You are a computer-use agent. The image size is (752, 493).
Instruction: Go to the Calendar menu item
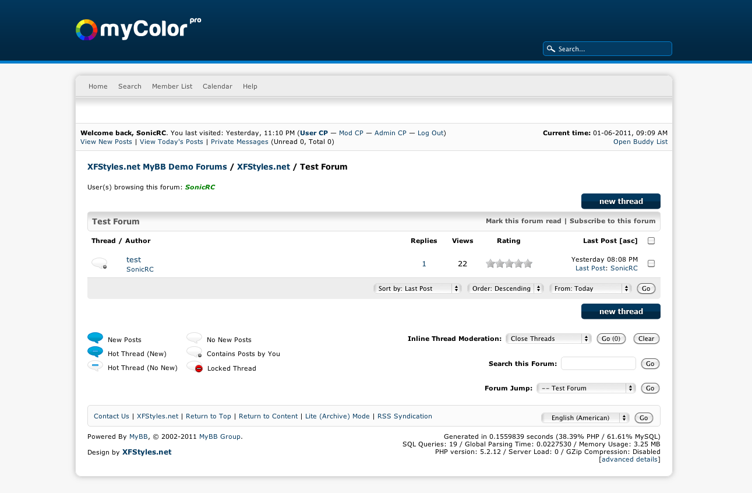[x=217, y=86]
